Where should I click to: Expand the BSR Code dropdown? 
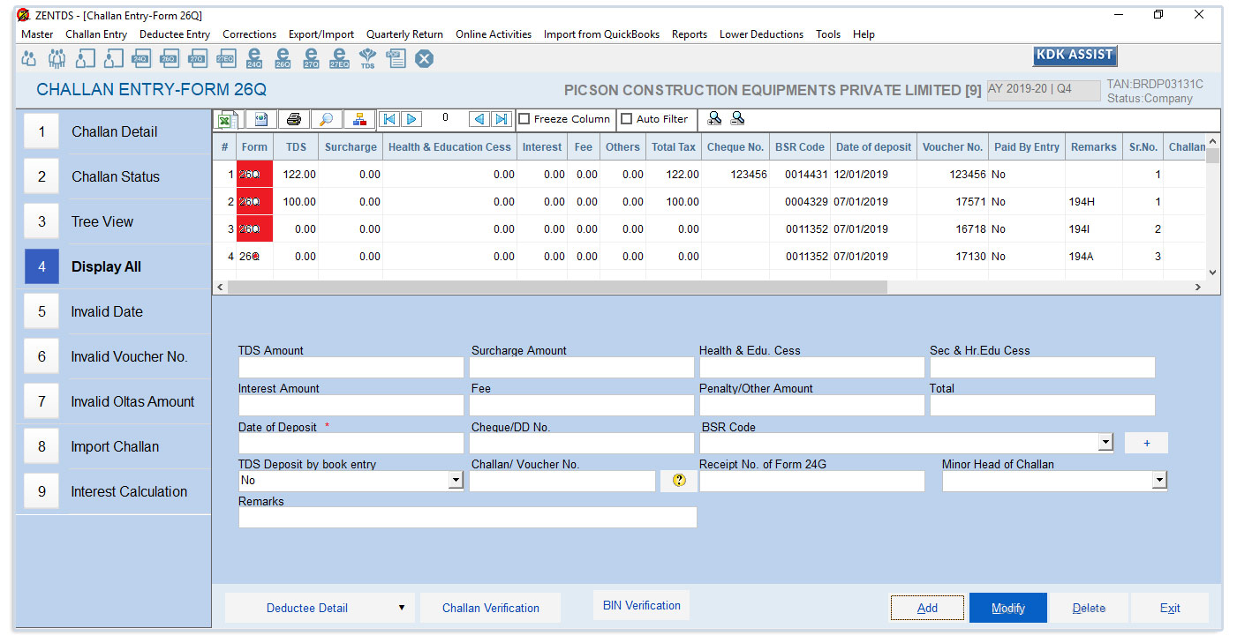pyautogui.click(x=1105, y=443)
